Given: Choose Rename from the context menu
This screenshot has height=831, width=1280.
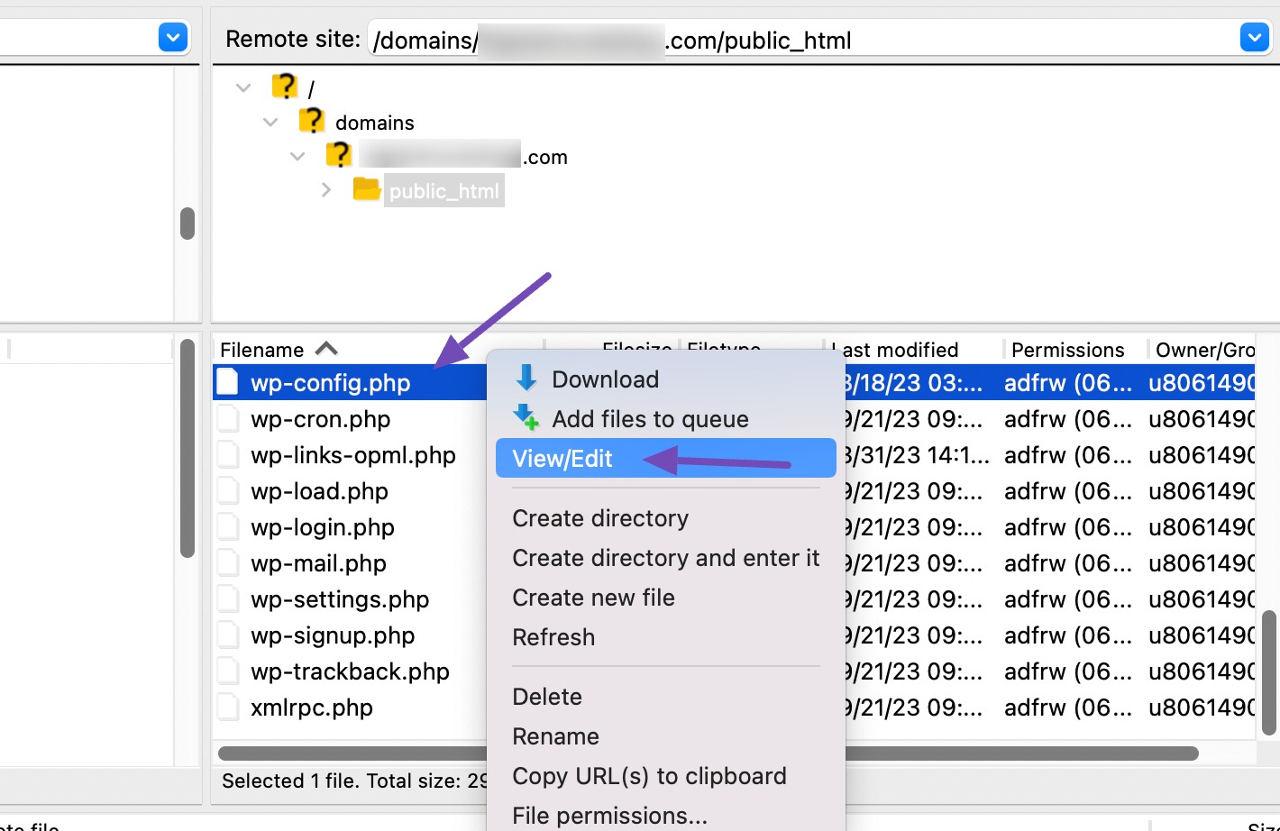Looking at the screenshot, I should (x=555, y=735).
